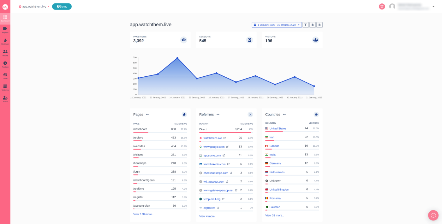
Task: Click the WatchThemLive logo
Action: [5, 7]
